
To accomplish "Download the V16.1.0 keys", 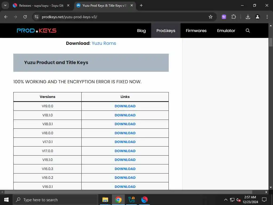I will (x=125, y=160).
